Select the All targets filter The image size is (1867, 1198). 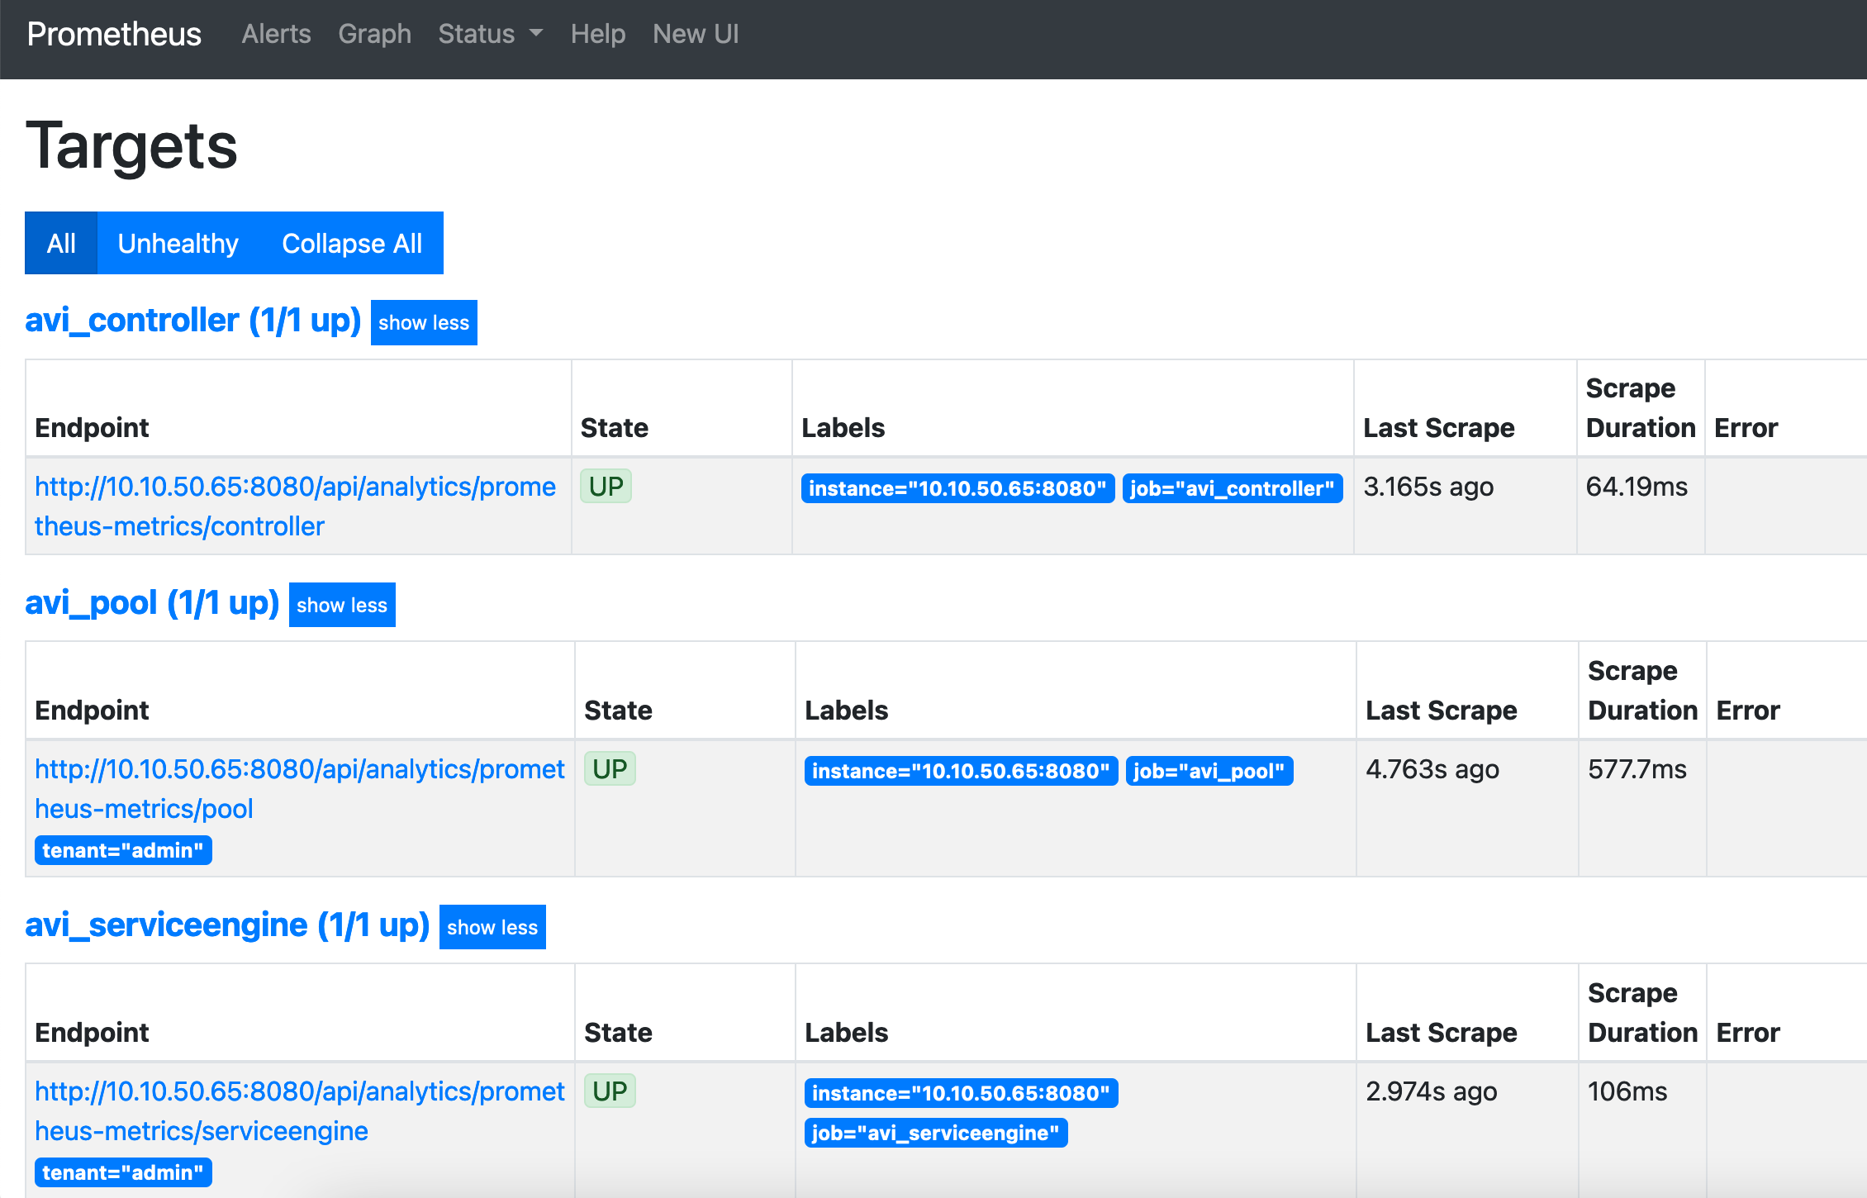click(x=61, y=243)
